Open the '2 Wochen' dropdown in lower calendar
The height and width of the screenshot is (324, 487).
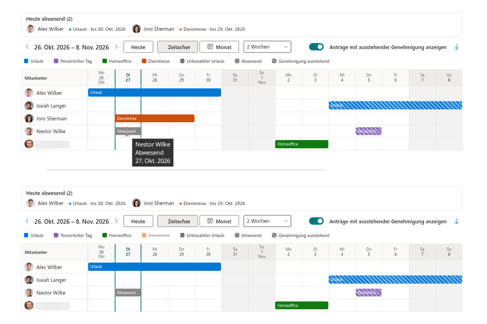click(x=267, y=221)
